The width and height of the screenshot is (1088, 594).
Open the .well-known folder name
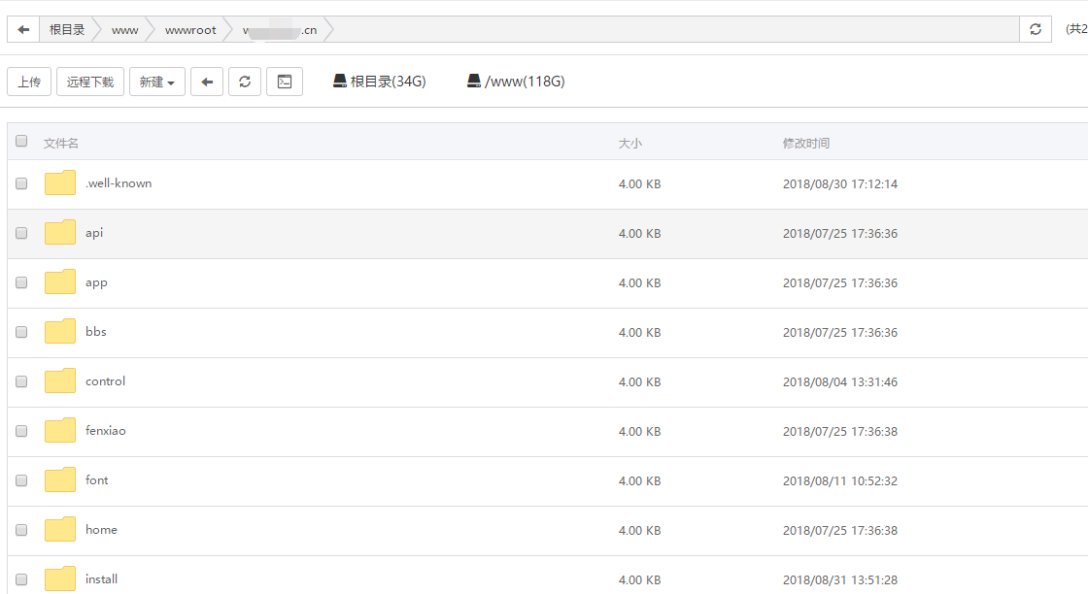[119, 183]
